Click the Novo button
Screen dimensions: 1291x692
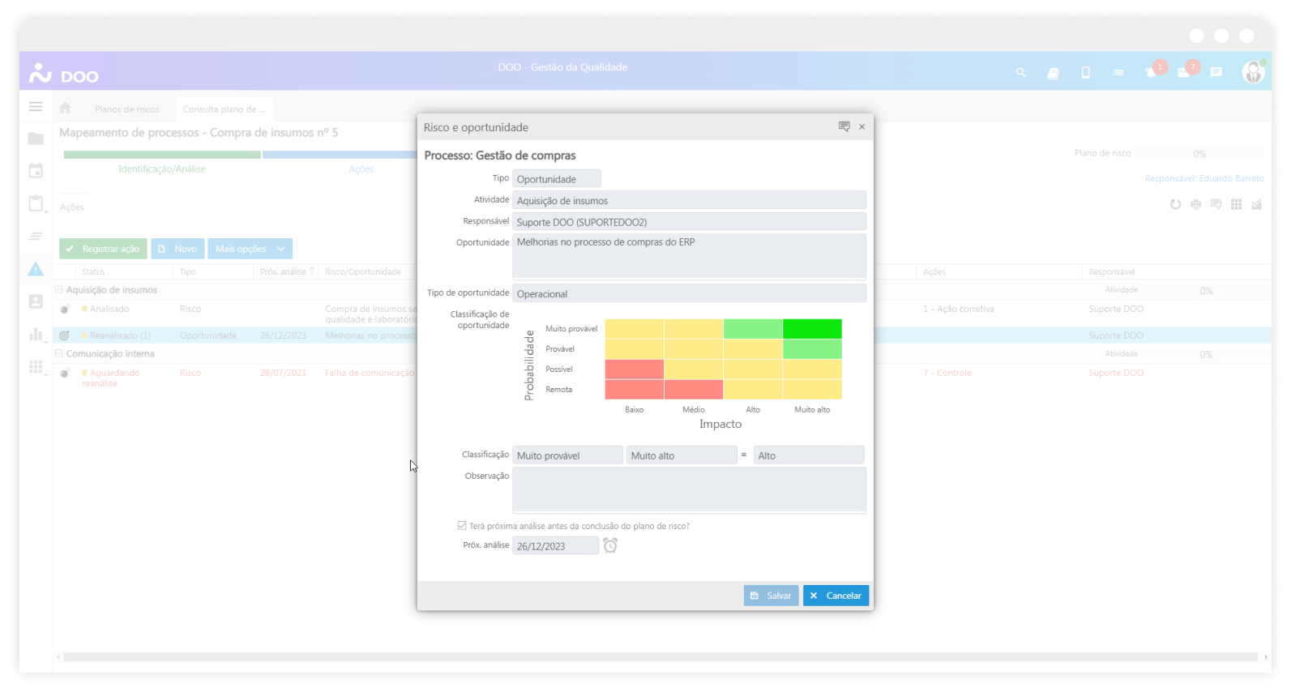177,249
